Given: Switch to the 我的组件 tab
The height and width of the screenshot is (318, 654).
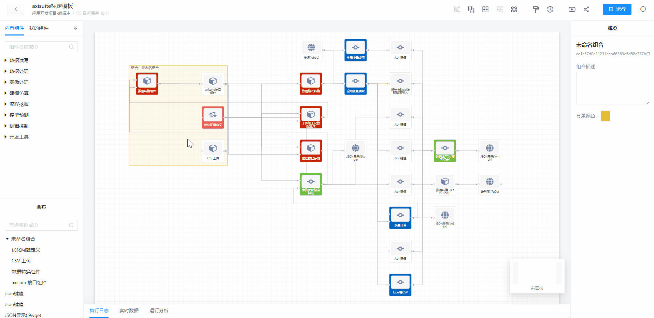Looking at the screenshot, I should coord(39,28).
